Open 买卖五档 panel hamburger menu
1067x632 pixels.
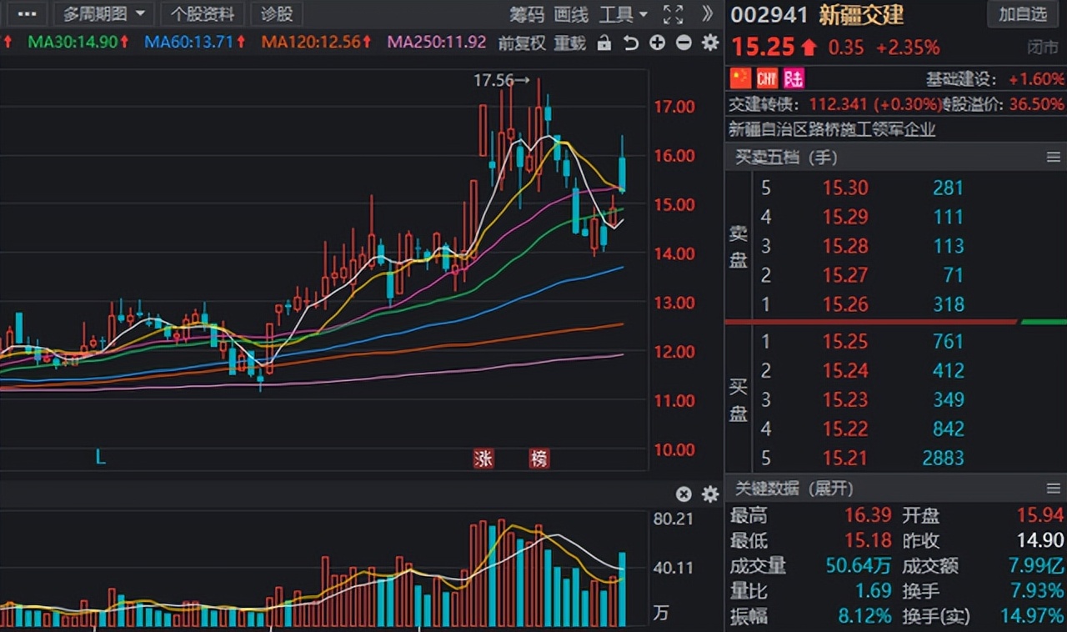tap(1054, 157)
